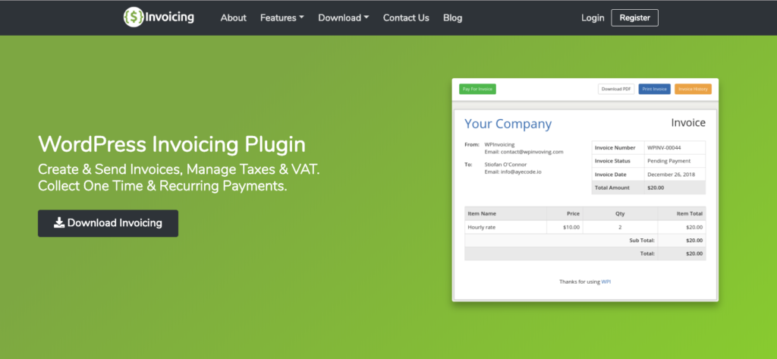
Task: Click the Sub Total label
Action: click(642, 241)
